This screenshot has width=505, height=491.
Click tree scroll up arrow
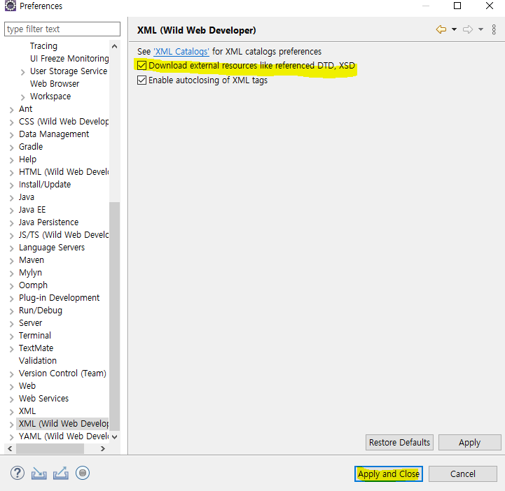click(x=114, y=47)
